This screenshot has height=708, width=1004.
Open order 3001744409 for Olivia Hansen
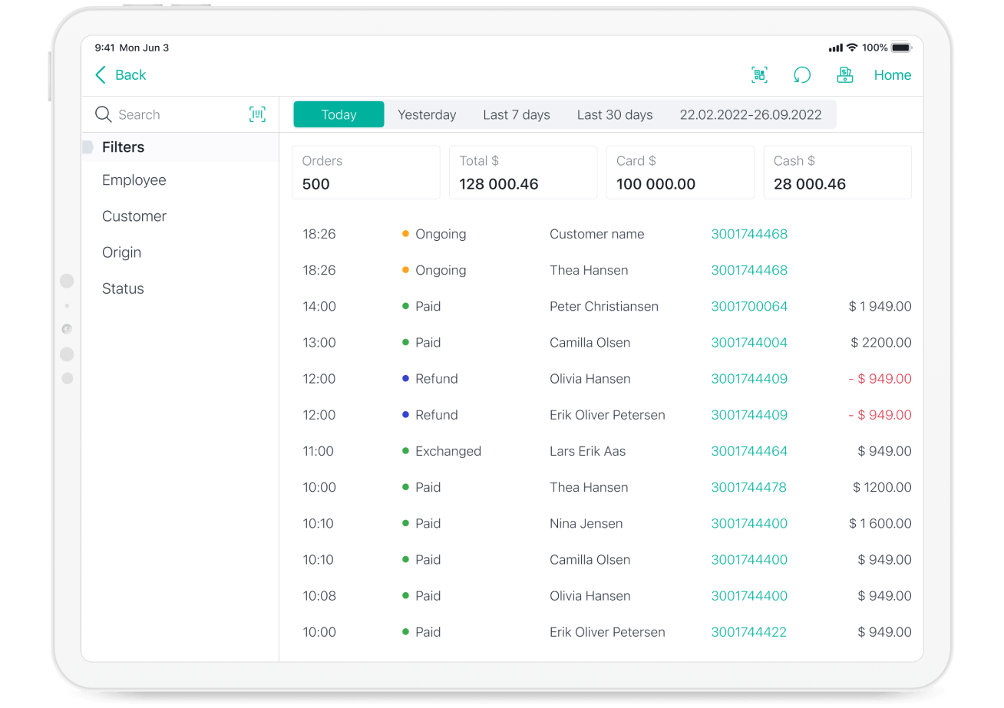(x=749, y=378)
